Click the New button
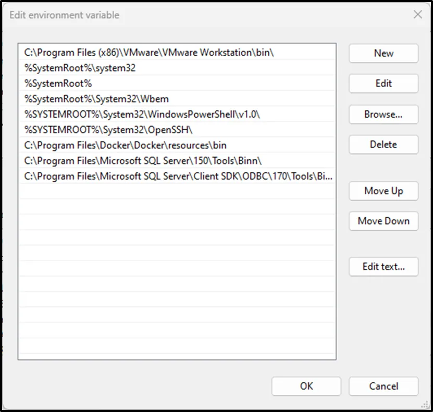Viewport: 433px width, 412px height. tap(383, 53)
